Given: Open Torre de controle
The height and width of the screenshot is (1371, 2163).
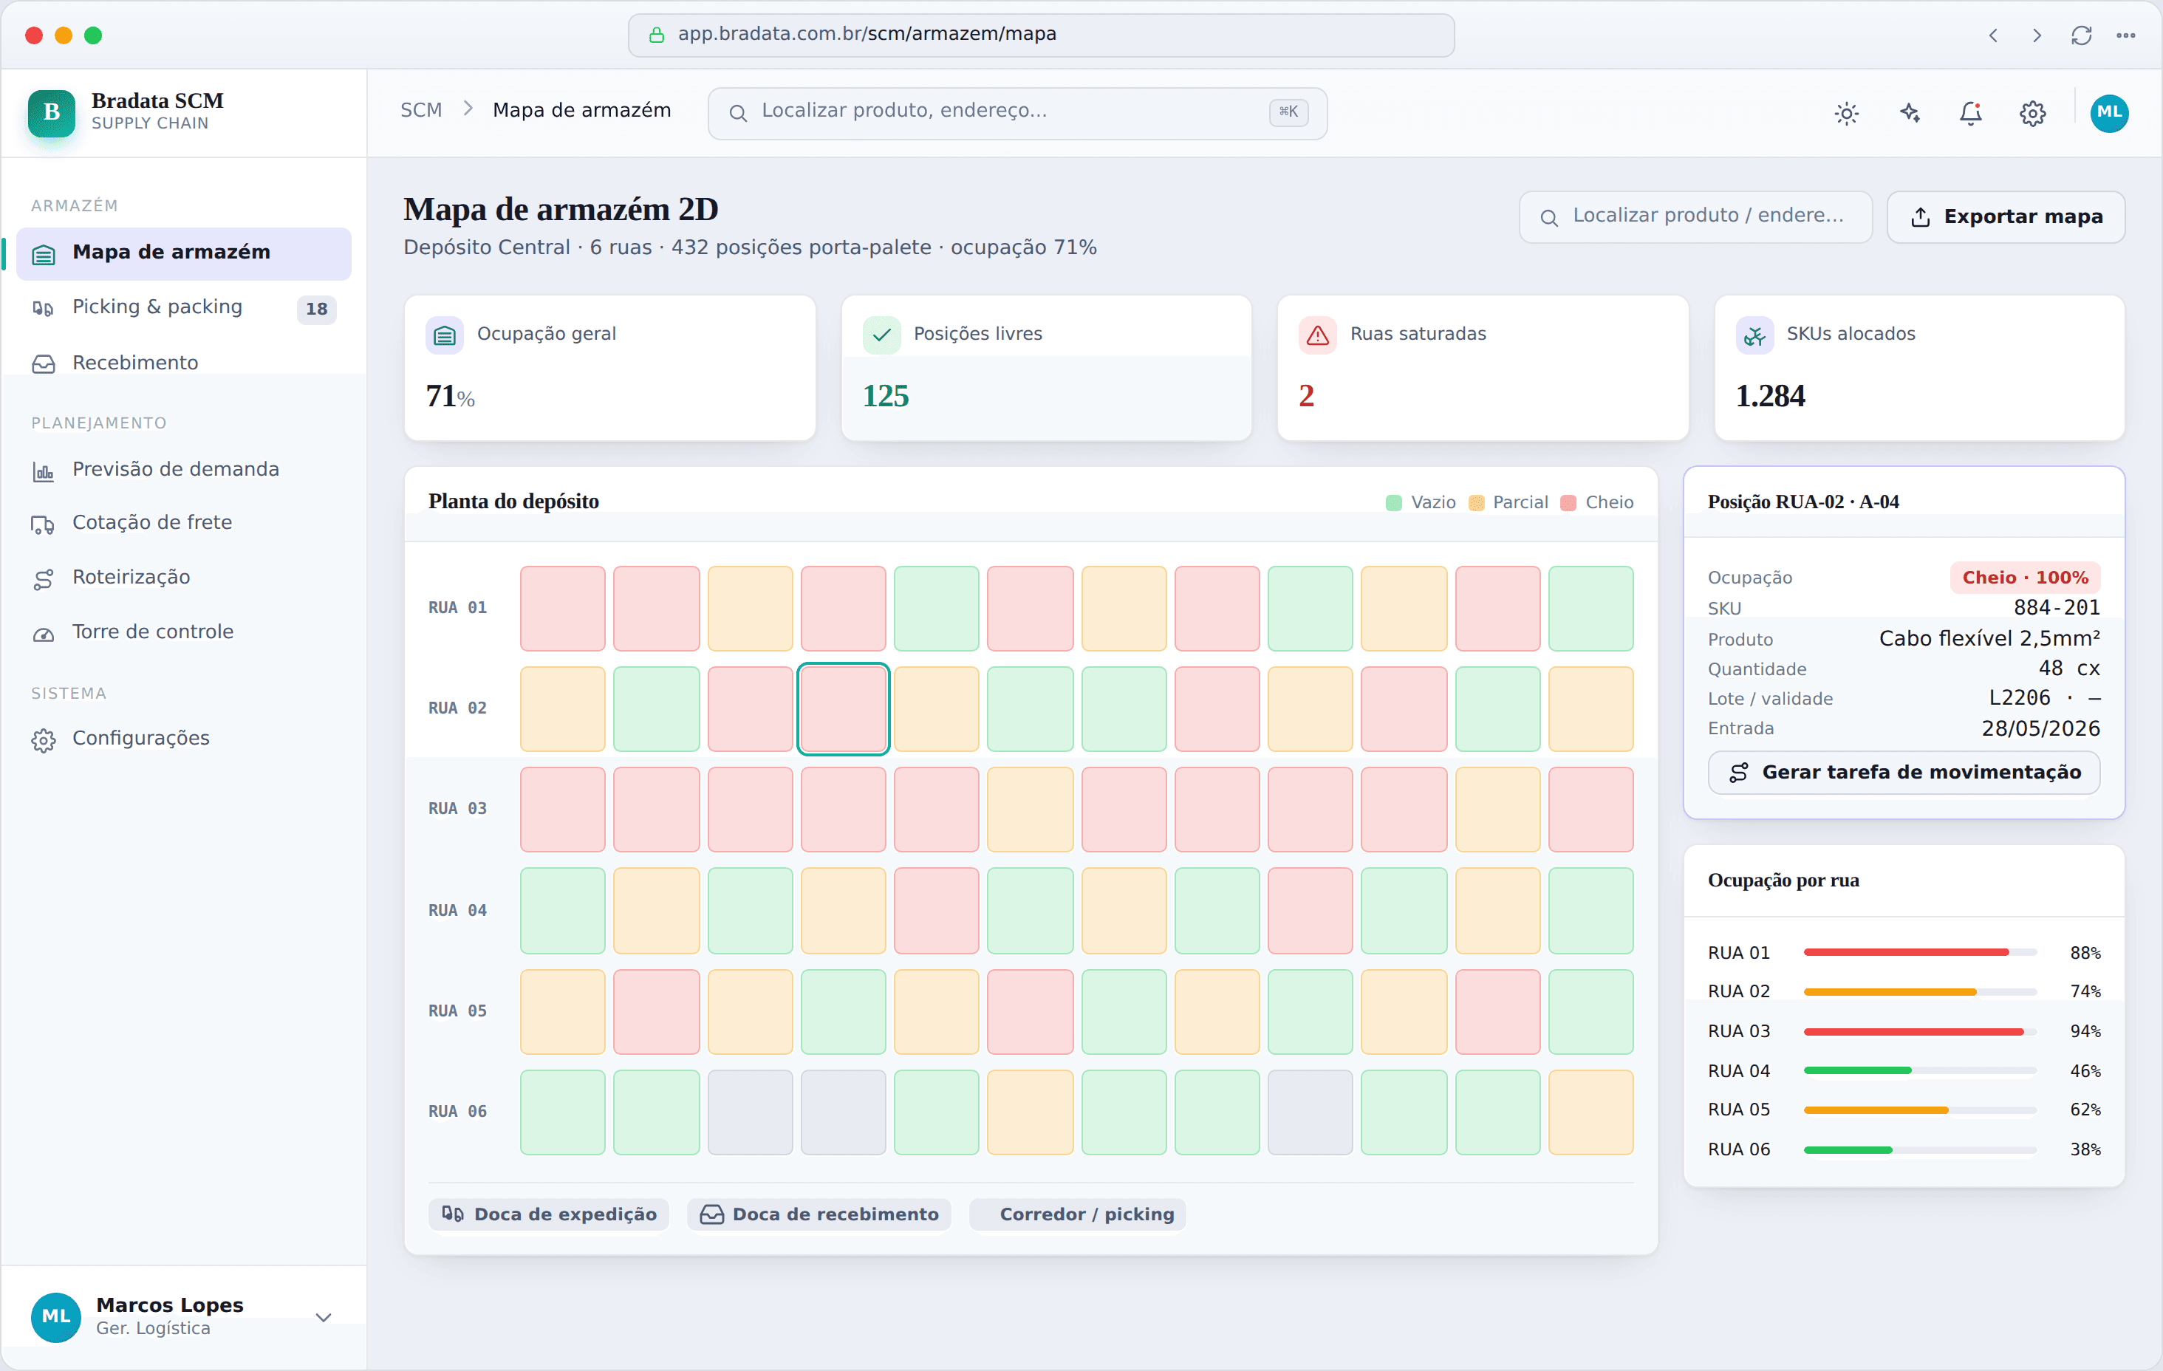Looking at the screenshot, I should (x=183, y=632).
